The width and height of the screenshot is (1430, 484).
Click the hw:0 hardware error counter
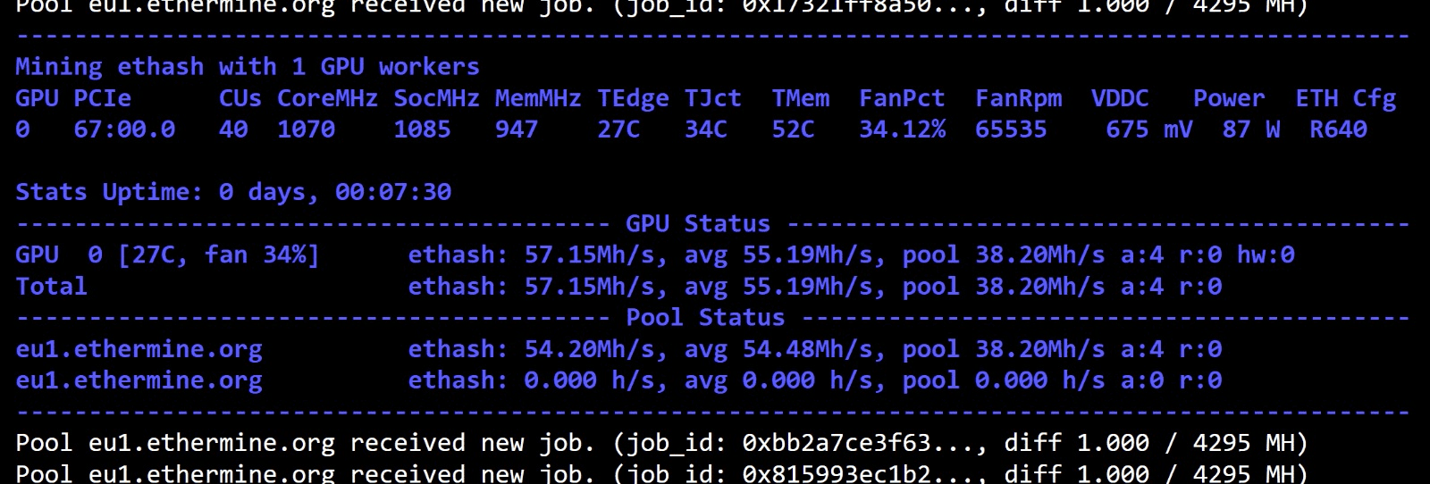(1266, 255)
